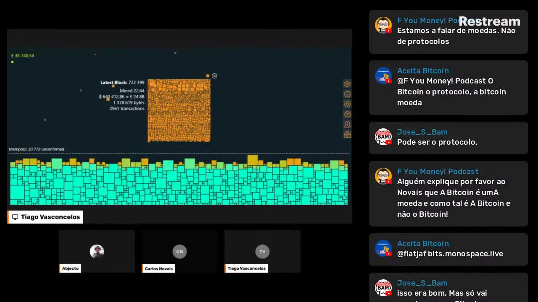The height and width of the screenshot is (302, 538).
Task: Click the Restream logo
Action: tap(489, 21)
